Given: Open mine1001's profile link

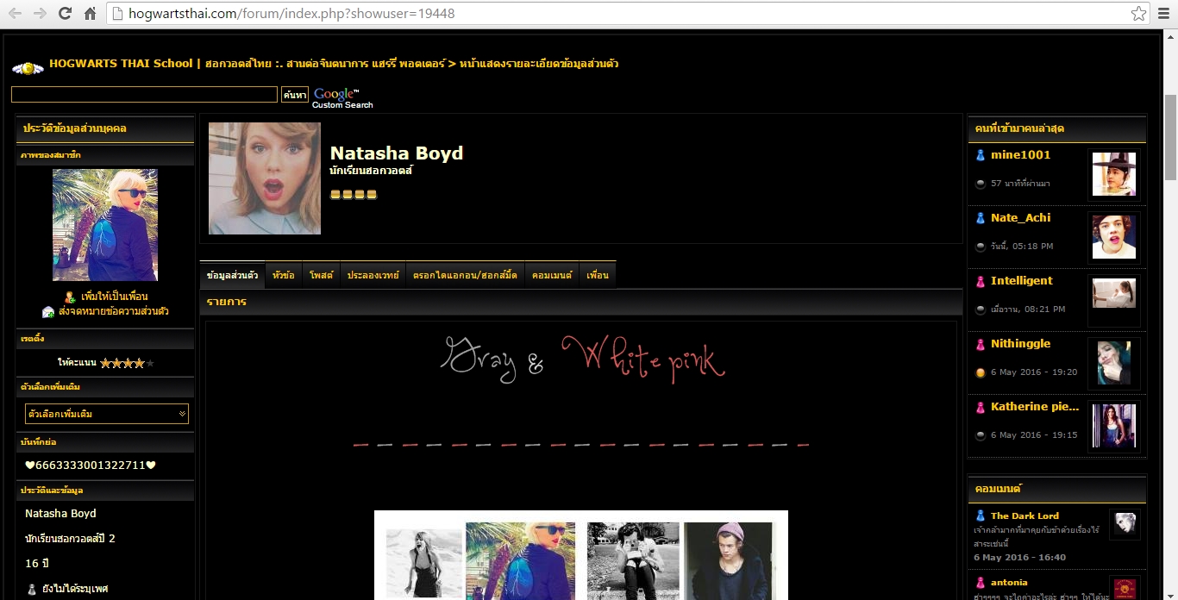Looking at the screenshot, I should 1020,155.
